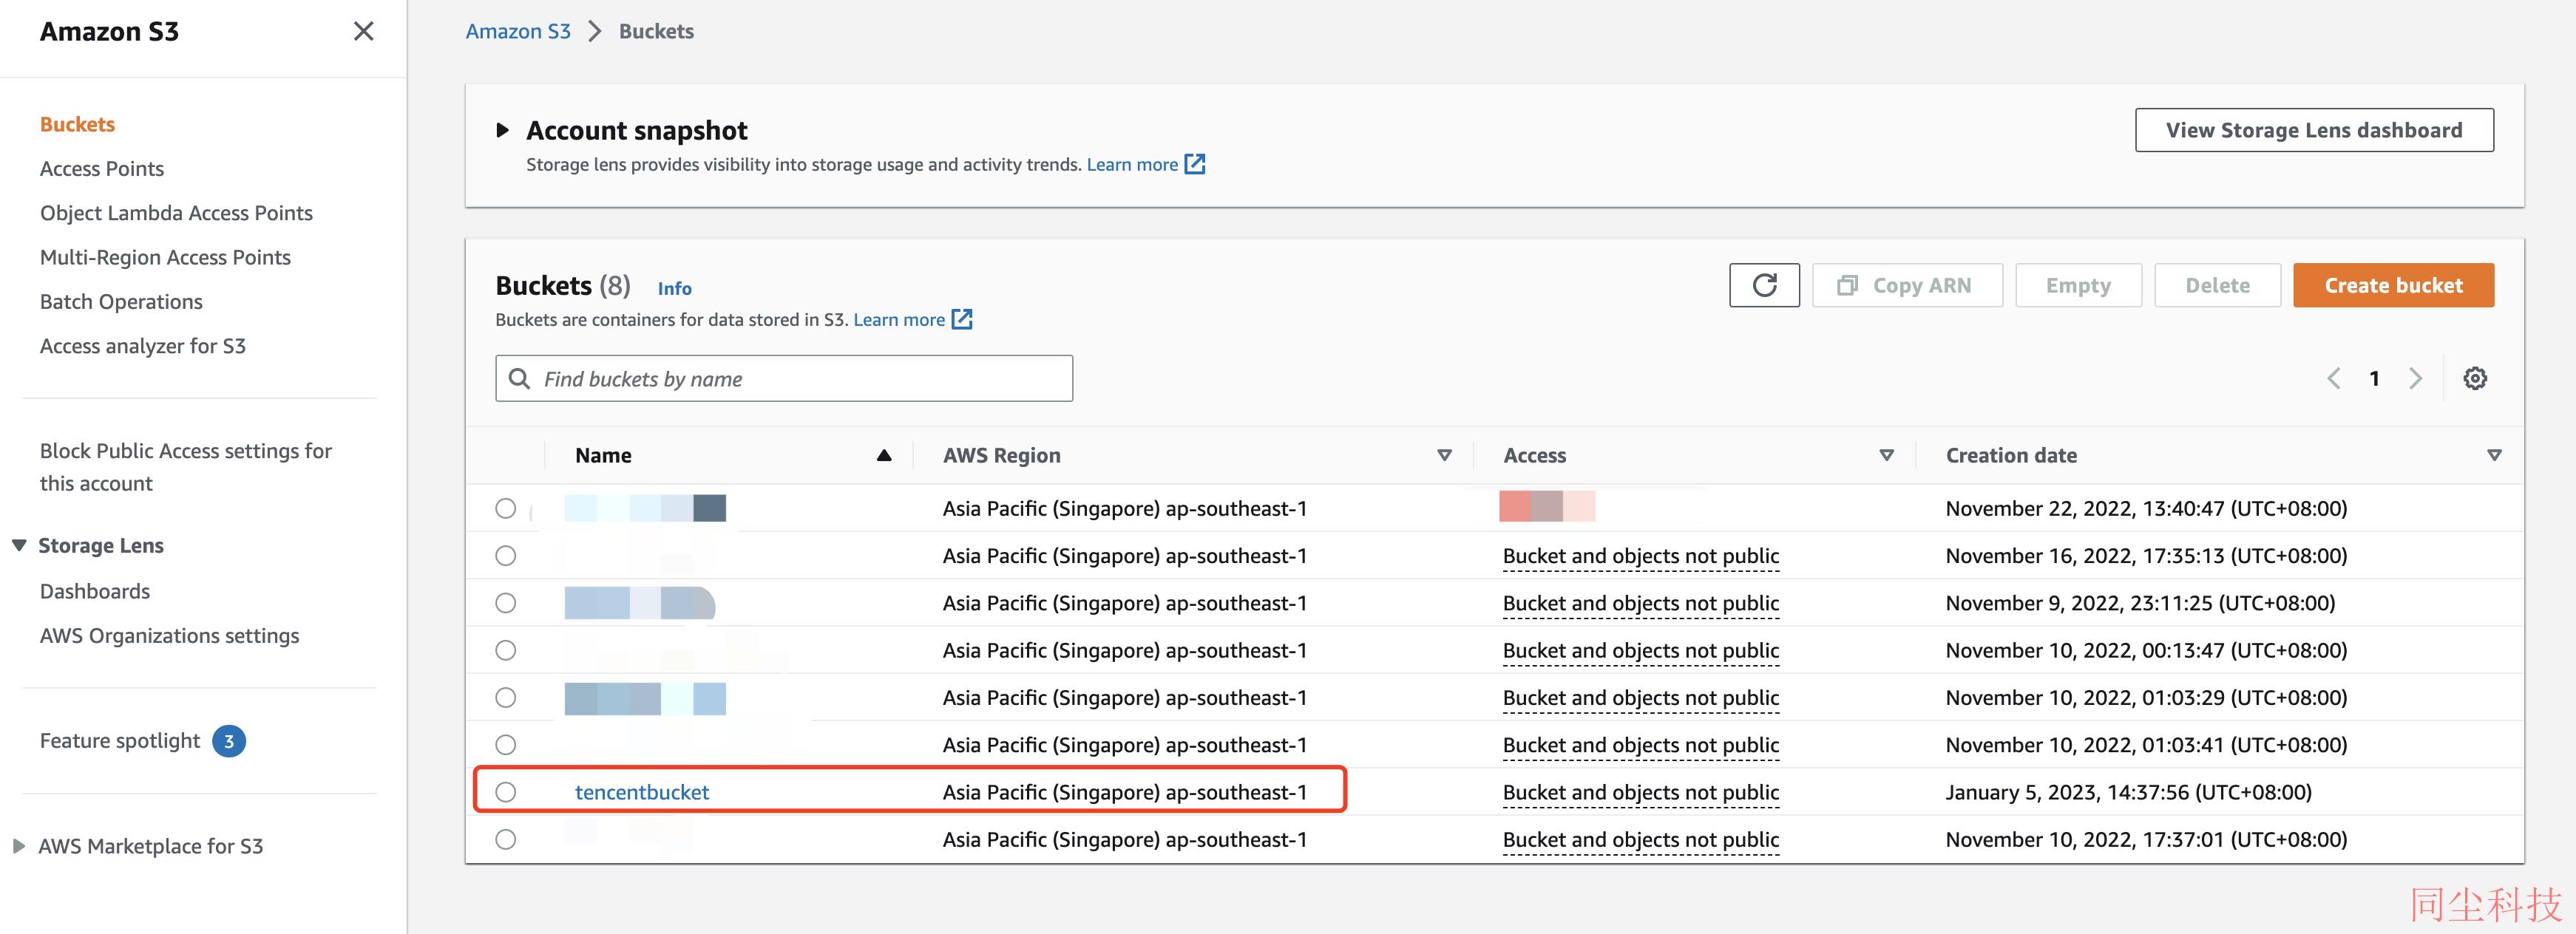2576x934 pixels.
Task: Close the Amazon S3 sidebar panel
Action: pos(364,31)
